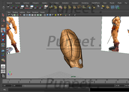Click the range slider bar handle

click(x=45, y=86)
